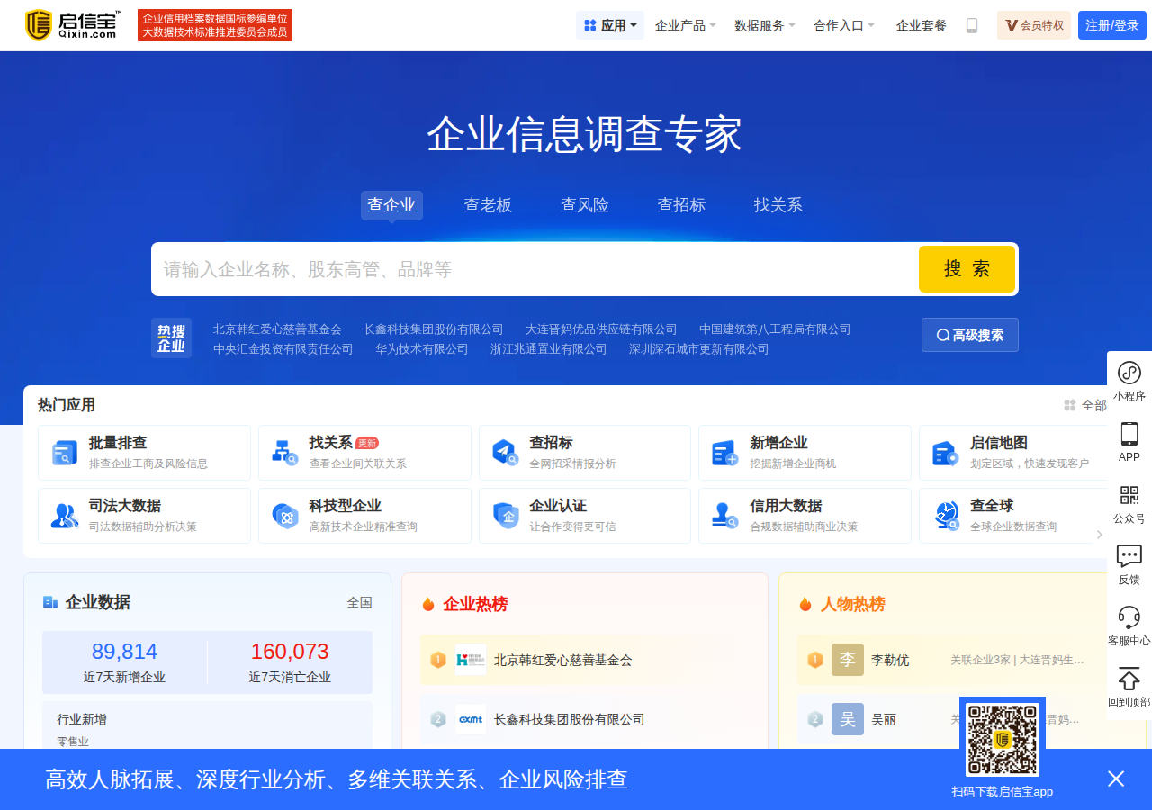Viewport: 1152px width, 810px height.
Task: Click hot search 华为技术有限公司
Action: (422, 349)
